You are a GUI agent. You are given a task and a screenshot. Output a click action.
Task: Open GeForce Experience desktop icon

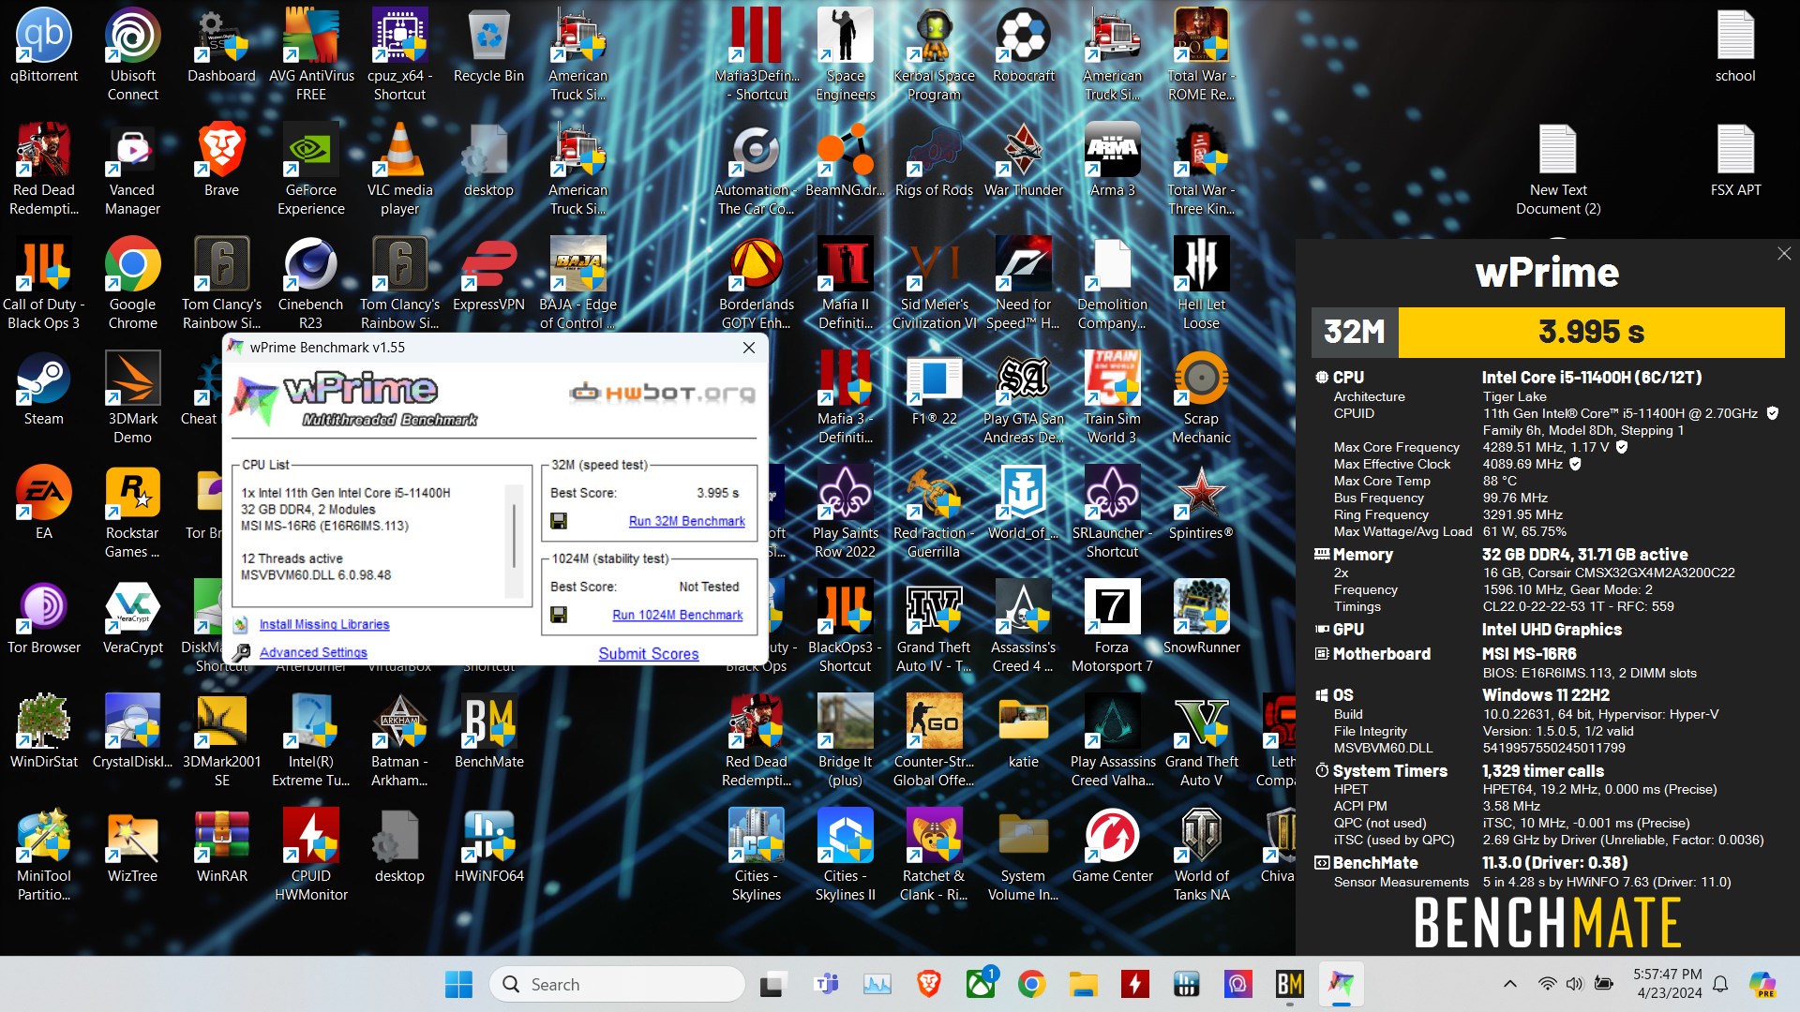[311, 169]
